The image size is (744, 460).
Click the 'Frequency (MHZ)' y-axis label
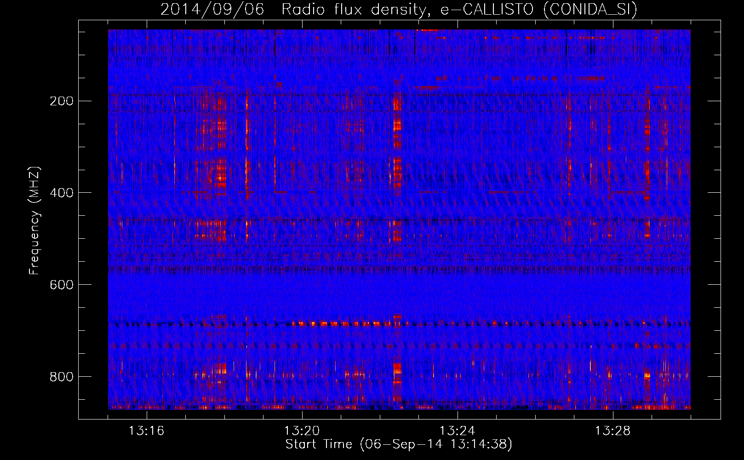click(34, 220)
